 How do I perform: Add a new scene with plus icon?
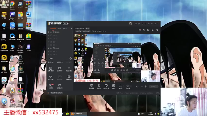coord(72,28)
